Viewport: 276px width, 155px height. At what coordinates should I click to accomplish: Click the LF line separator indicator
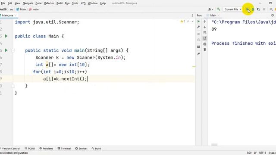(x=255, y=153)
